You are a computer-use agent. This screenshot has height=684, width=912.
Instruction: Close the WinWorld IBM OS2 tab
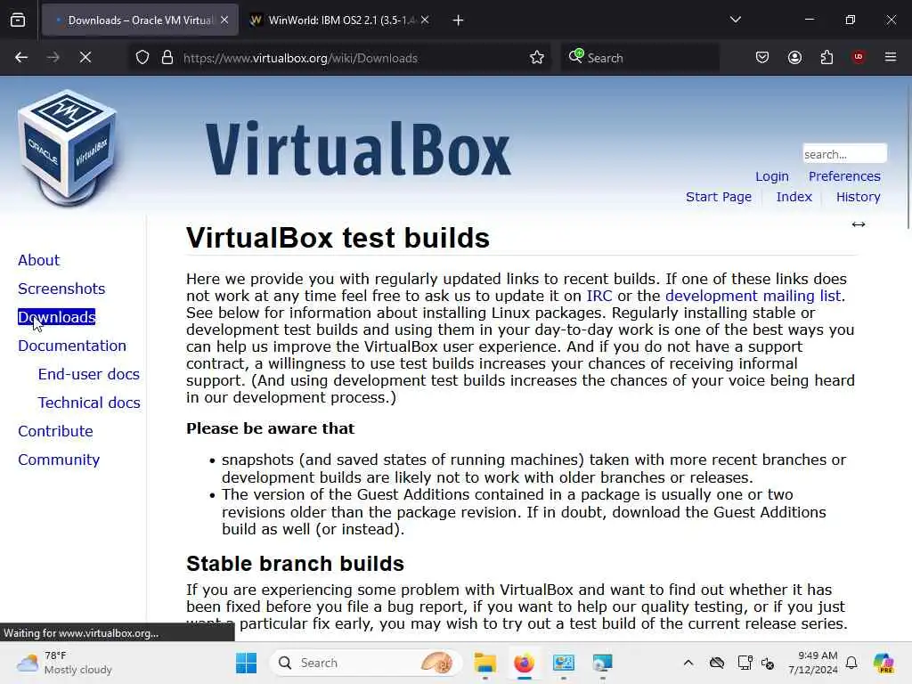click(x=425, y=20)
